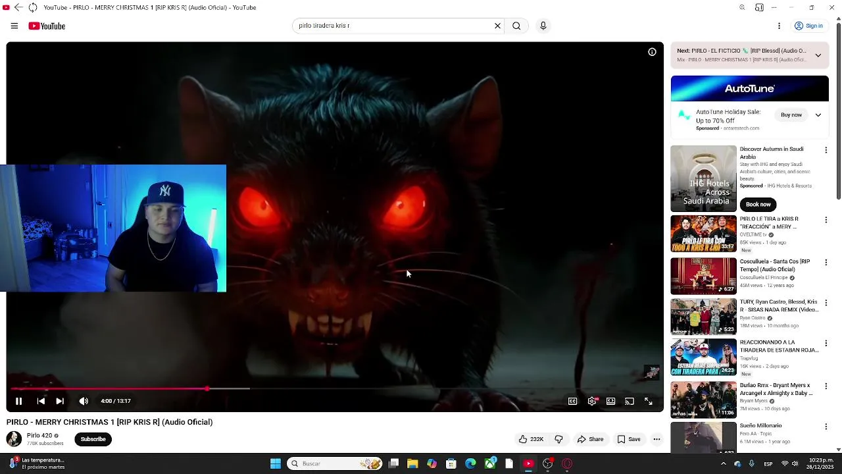Show hidden system tray icons
Image resolution: width=842 pixels, height=474 pixels.
[723, 463]
